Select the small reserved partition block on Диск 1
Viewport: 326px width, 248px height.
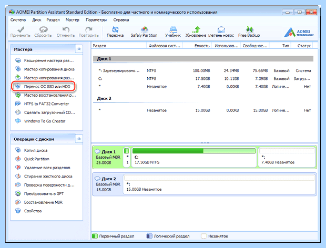[x=127, y=157]
